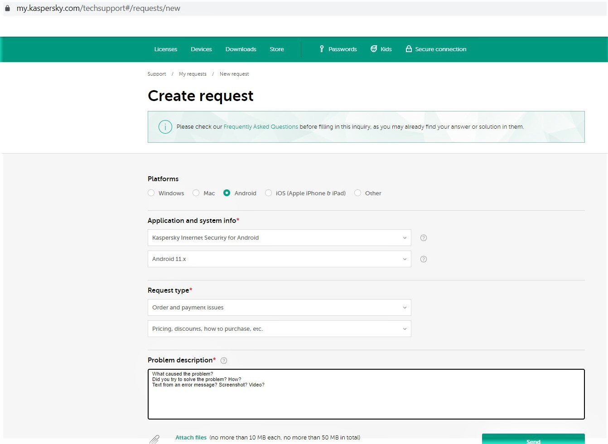Choose iOS (Apple iPhone & iPad) platform
The width and height of the screenshot is (608, 444).
[x=269, y=193]
